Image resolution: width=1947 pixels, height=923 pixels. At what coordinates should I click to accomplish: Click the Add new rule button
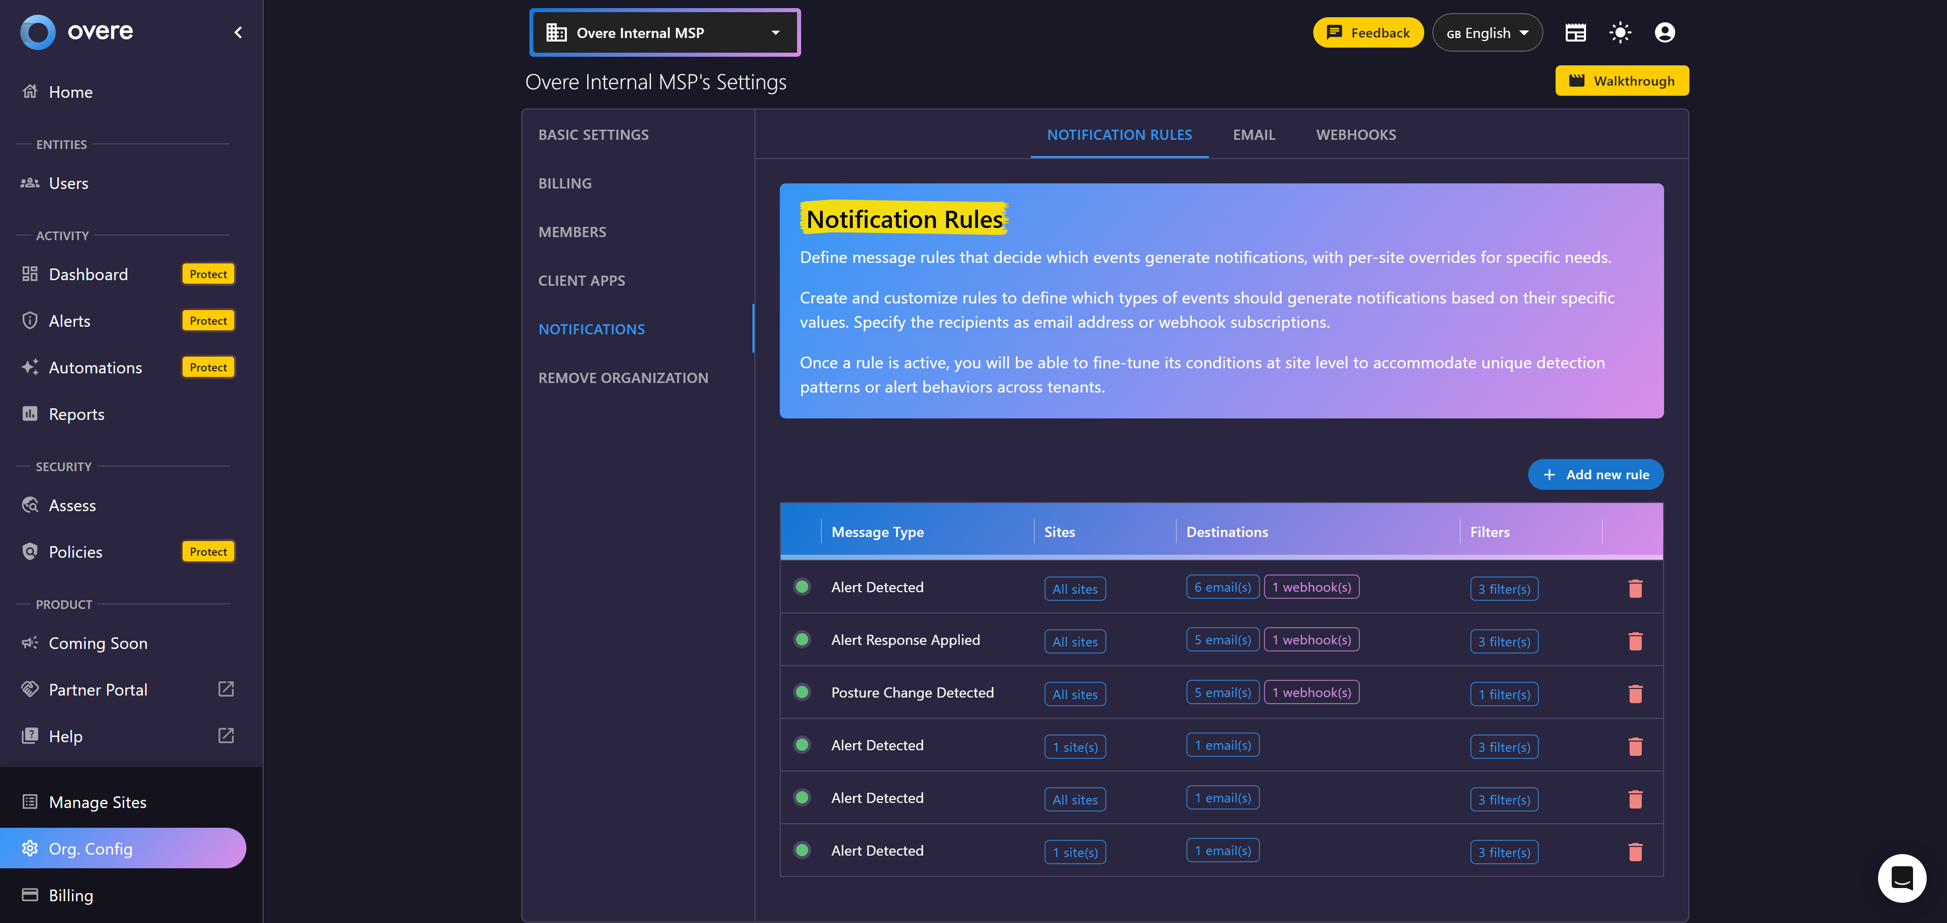pos(1596,474)
